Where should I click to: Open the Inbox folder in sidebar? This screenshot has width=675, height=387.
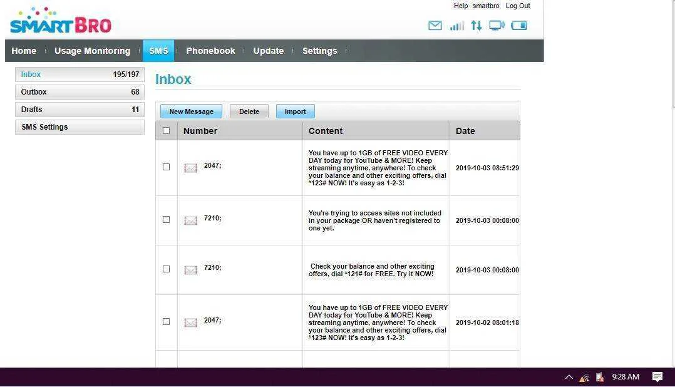(x=80, y=75)
